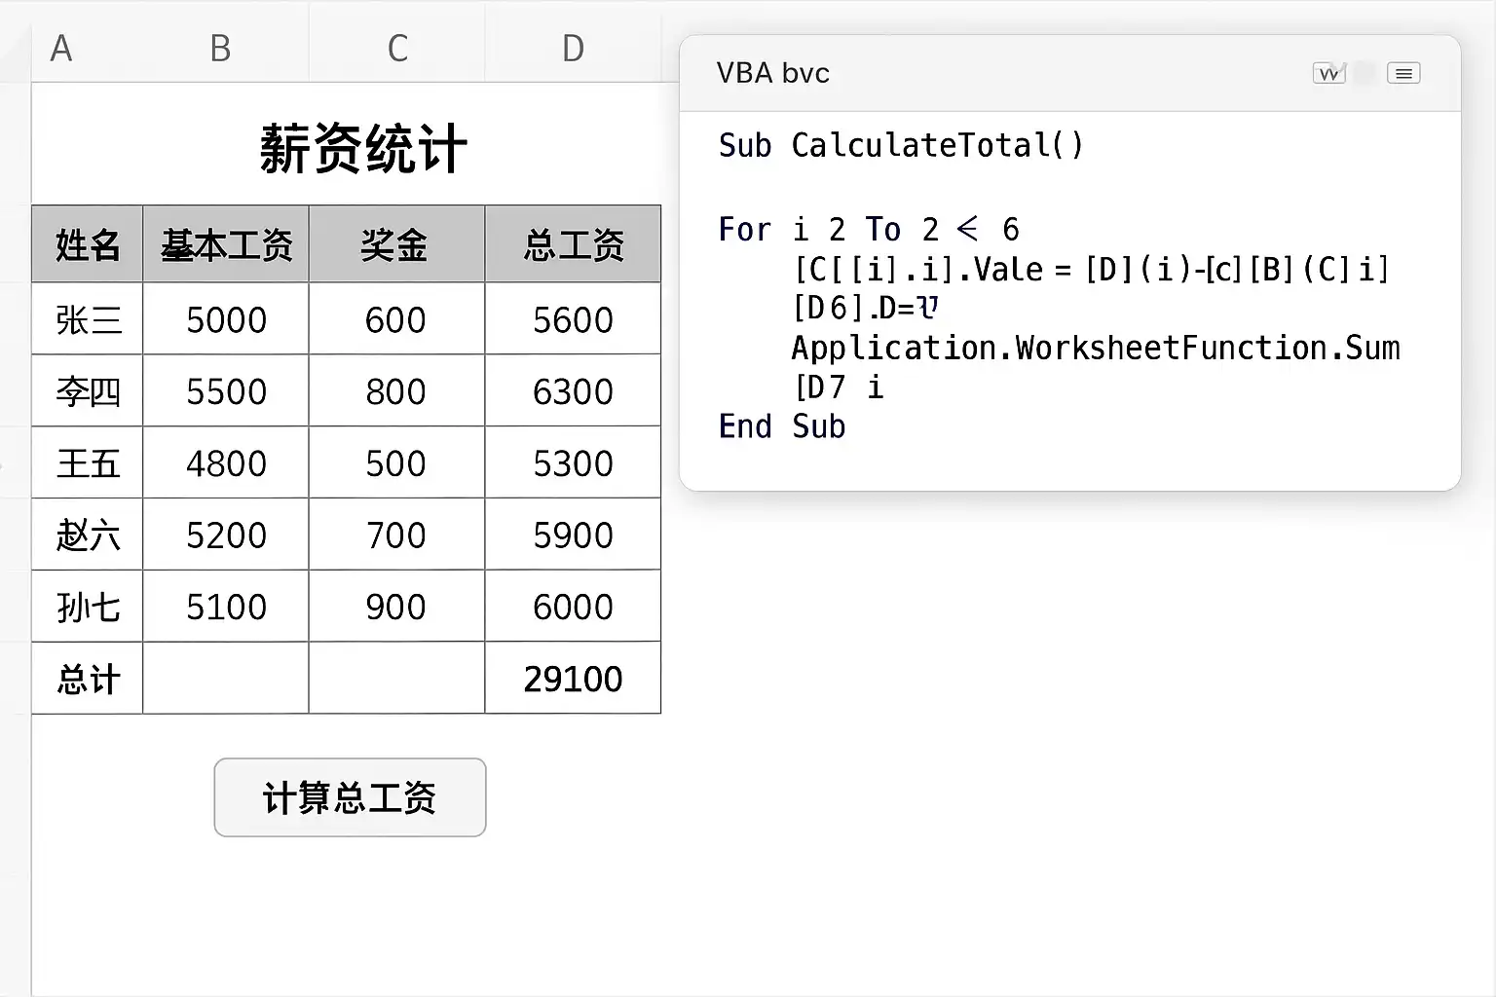Click the 总工资 header cell
The height and width of the screenshot is (997, 1496).
pos(573,244)
